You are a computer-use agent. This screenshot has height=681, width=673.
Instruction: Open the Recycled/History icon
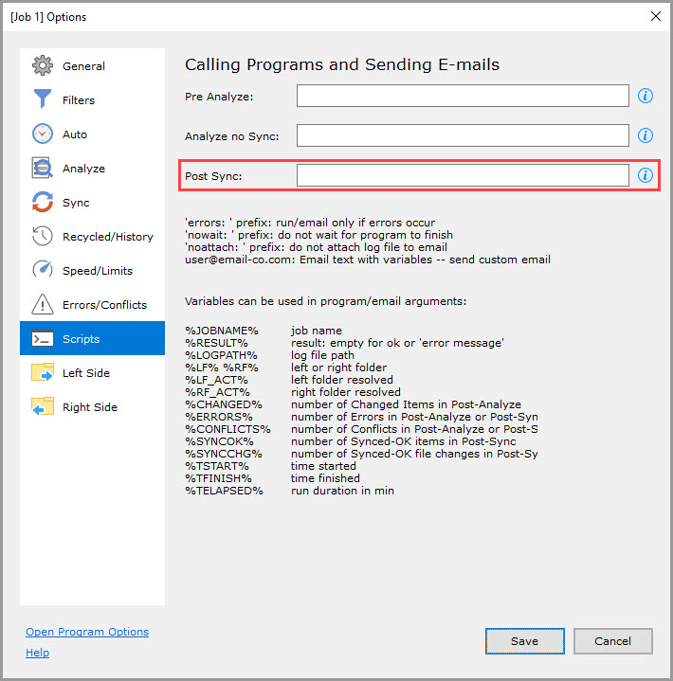tap(43, 237)
